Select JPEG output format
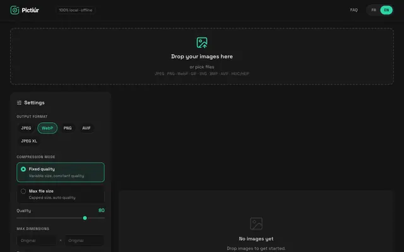404x252 pixels. click(x=26, y=128)
